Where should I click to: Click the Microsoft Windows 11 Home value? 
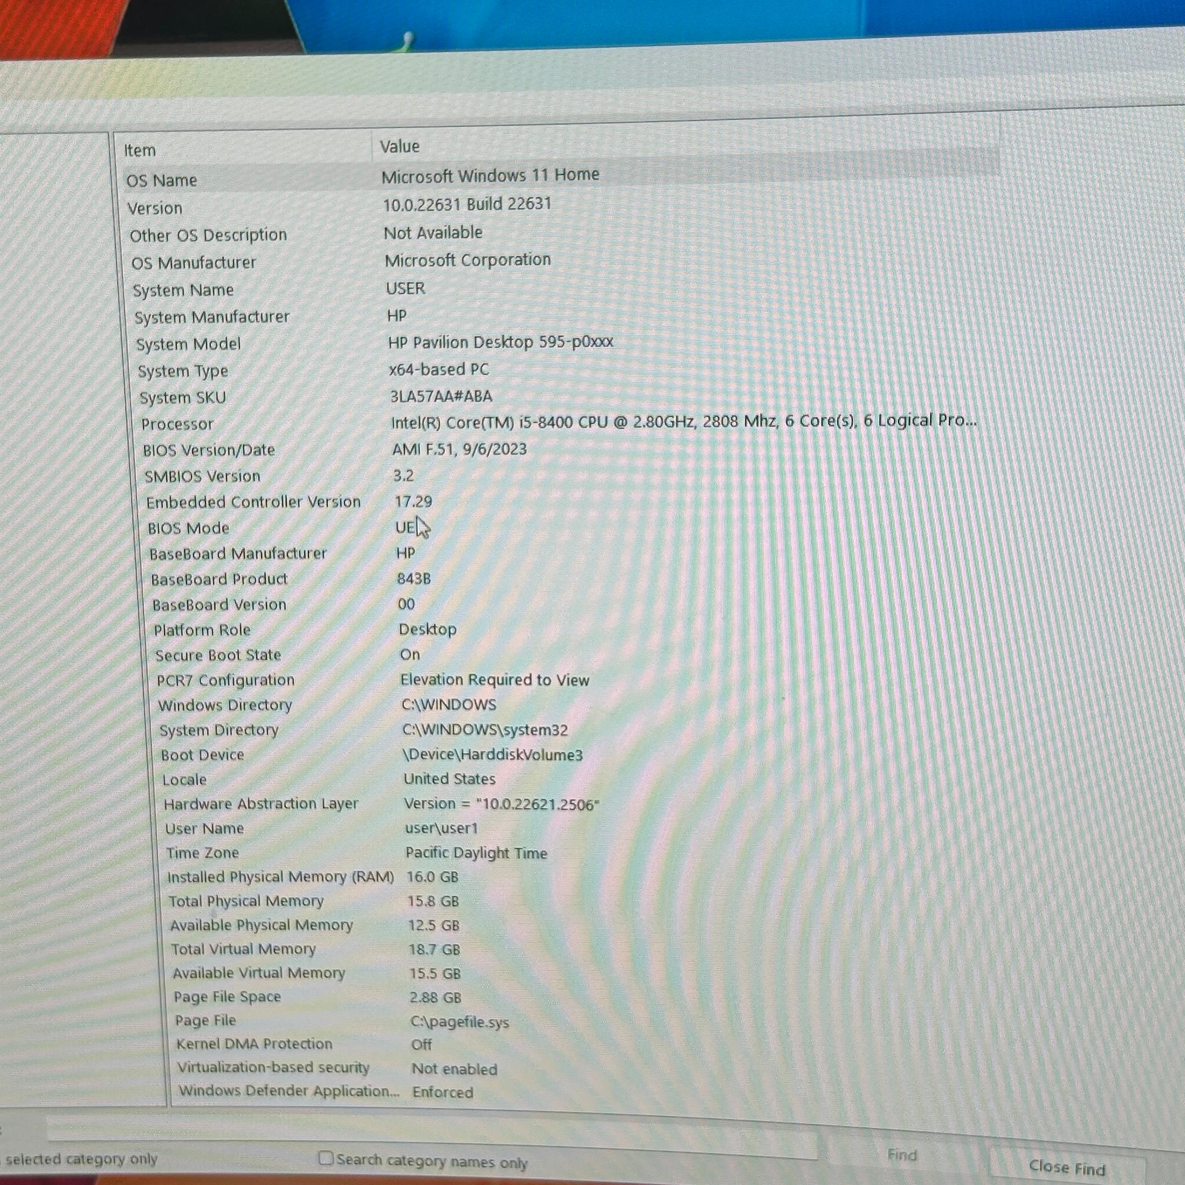coord(490,175)
